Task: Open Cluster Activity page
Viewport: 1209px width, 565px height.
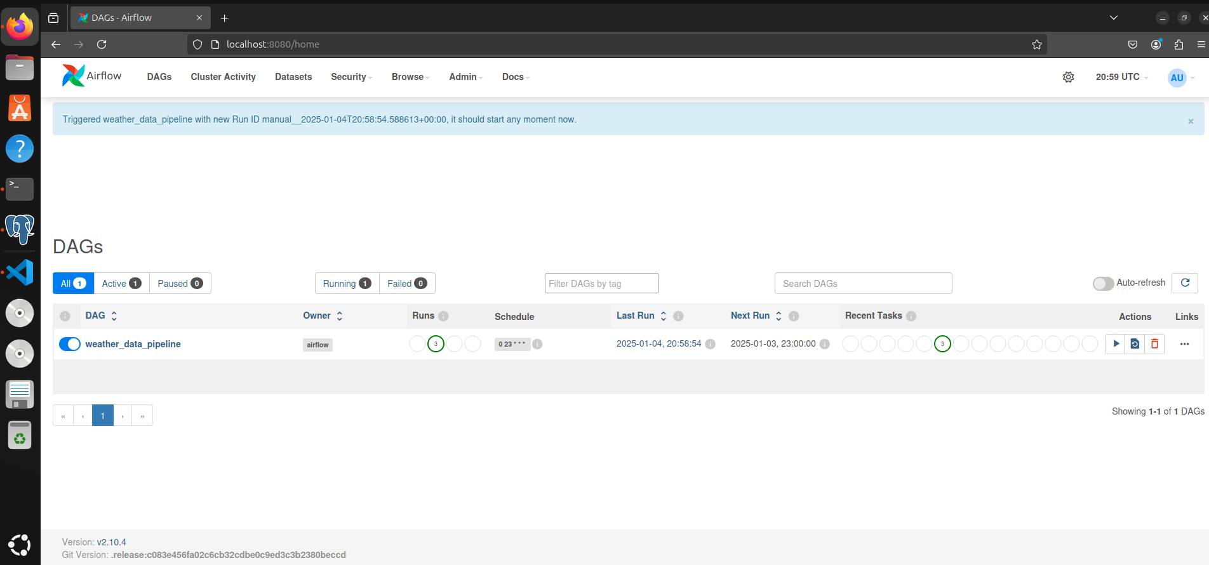Action: tap(223, 77)
